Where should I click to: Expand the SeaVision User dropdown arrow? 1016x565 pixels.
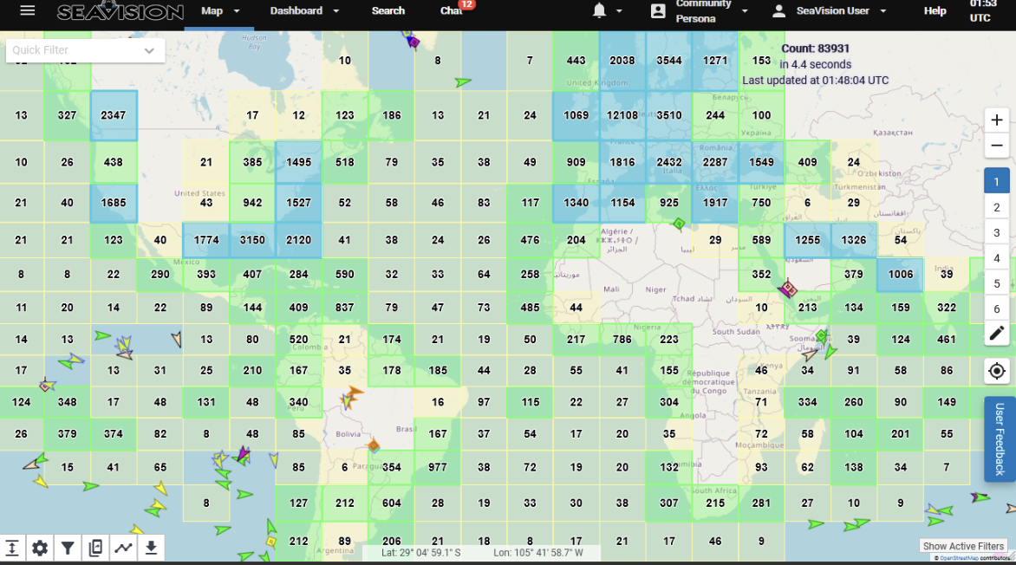882,11
